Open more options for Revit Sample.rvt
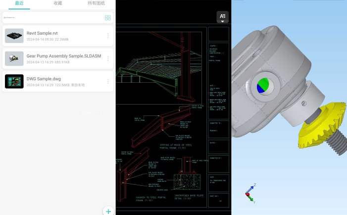This screenshot has width=347, height=215. (108, 36)
